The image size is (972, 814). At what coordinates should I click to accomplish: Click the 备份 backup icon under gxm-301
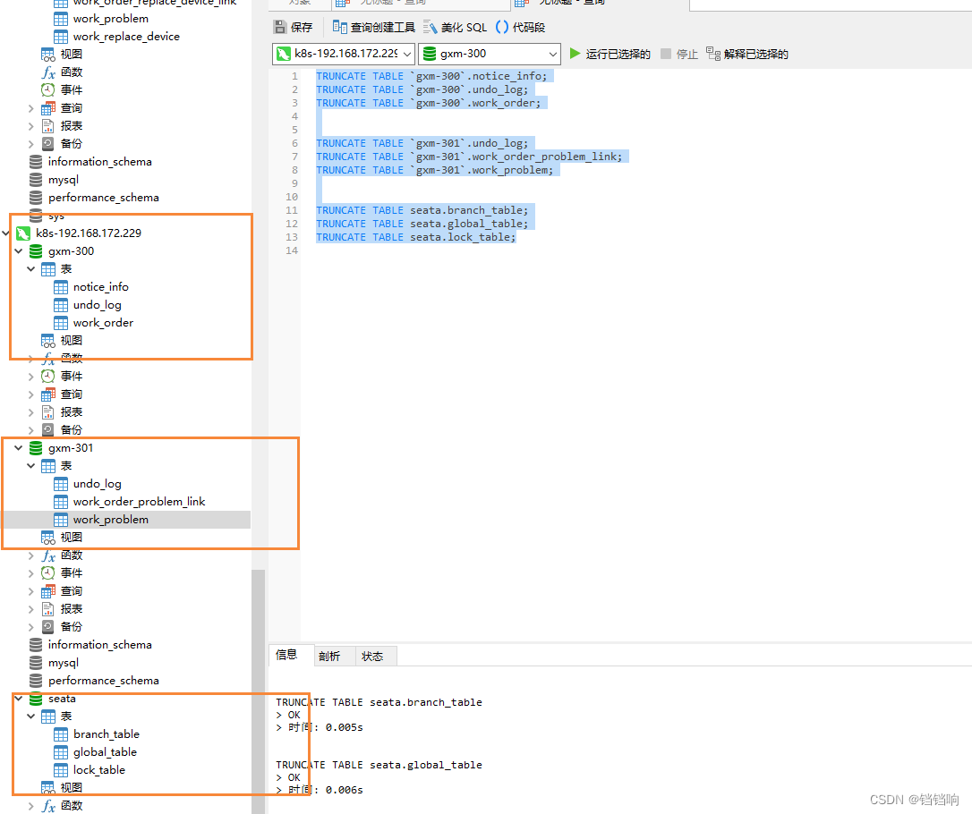point(47,627)
